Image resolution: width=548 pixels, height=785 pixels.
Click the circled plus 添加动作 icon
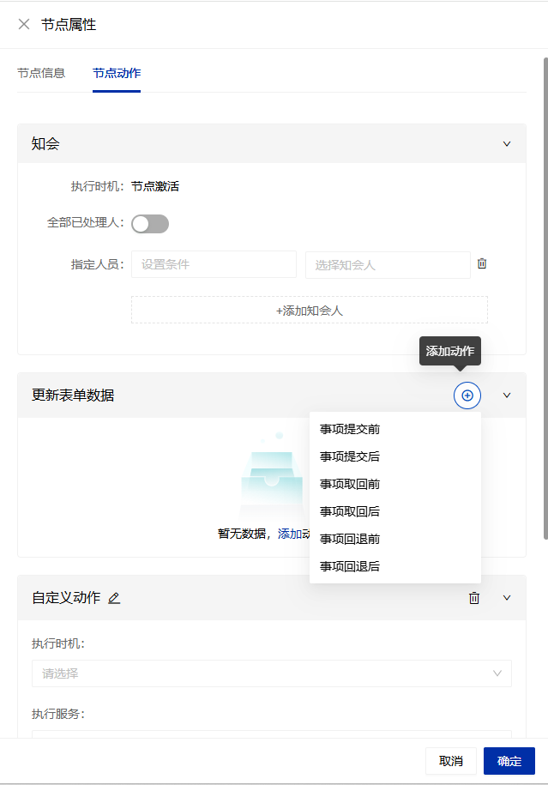point(467,396)
